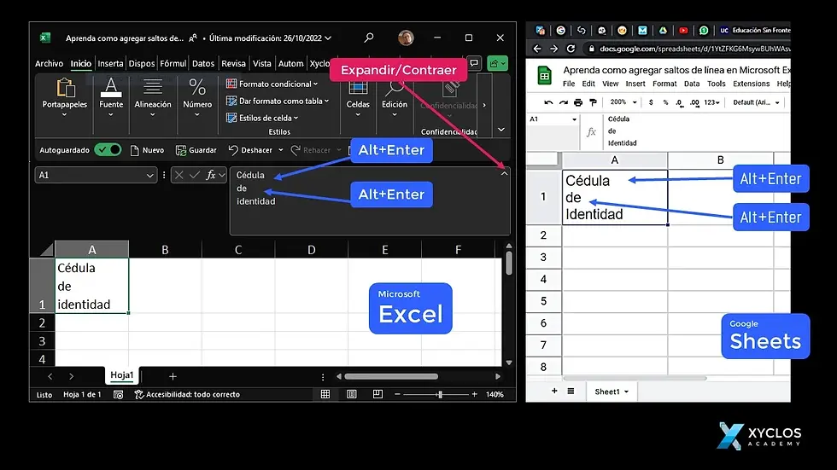Open Sheet1 tab menu in Google Sheets
The height and width of the screenshot is (470, 837).
[626, 392]
